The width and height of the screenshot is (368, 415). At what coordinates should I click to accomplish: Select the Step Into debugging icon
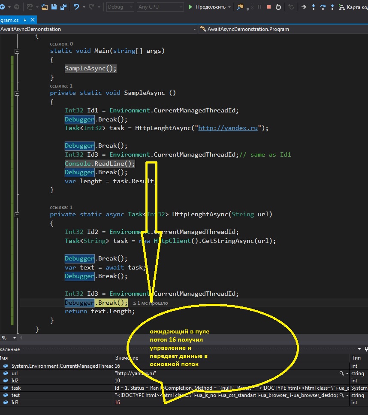coord(314,7)
